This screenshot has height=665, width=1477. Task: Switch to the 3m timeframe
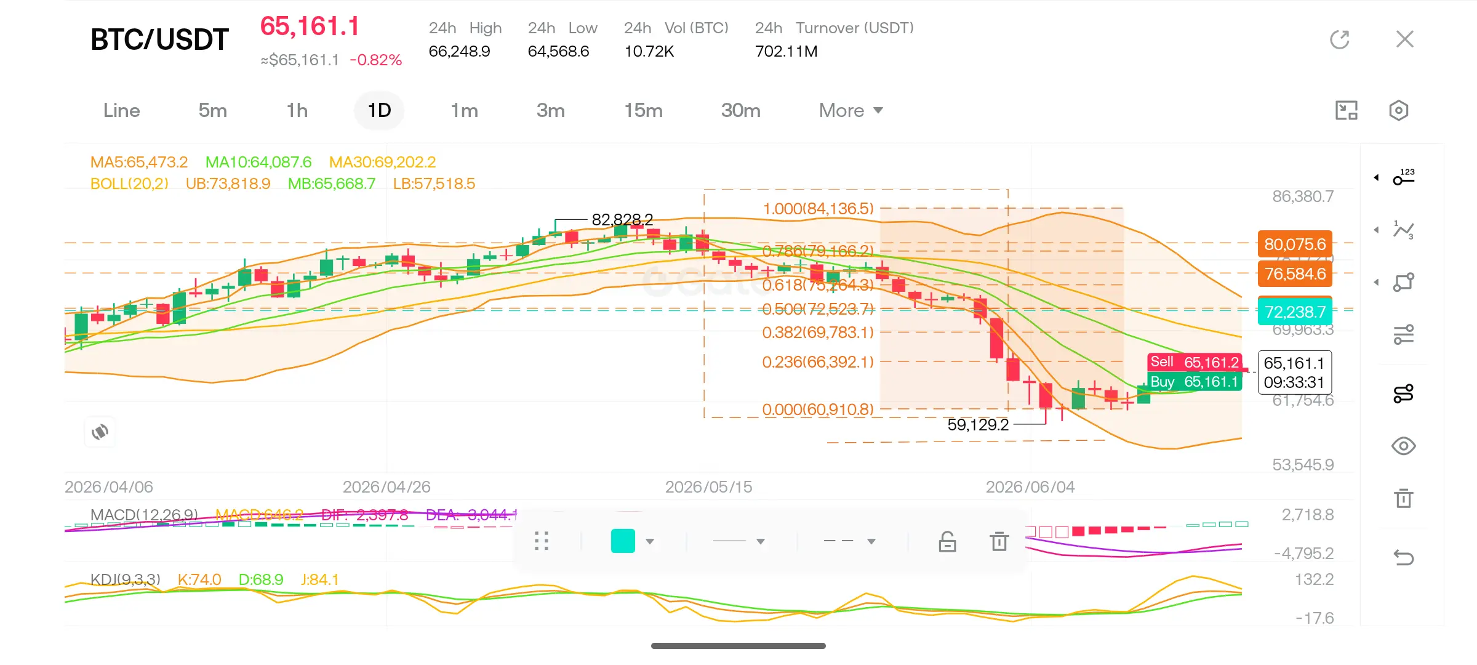coord(551,110)
